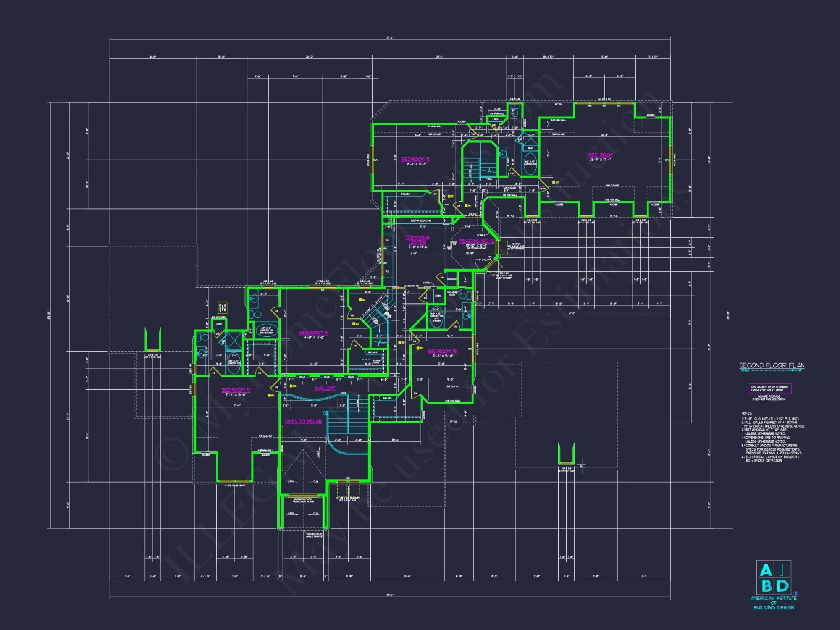Image resolution: width=840 pixels, height=630 pixels.
Task: Click the Bedroom #5 room label
Action: (x=442, y=352)
